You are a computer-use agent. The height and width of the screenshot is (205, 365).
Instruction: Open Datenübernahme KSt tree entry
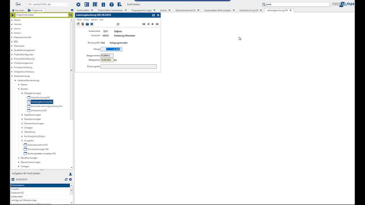pyautogui.click(x=38, y=145)
